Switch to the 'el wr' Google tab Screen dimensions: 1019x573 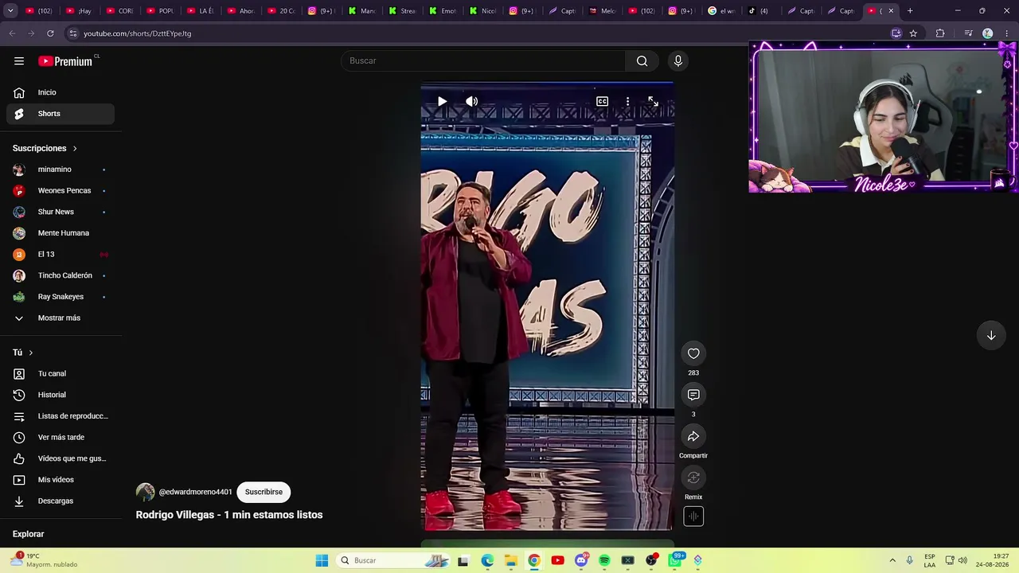[x=721, y=11]
